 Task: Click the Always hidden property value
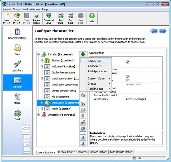[x=134, y=84]
